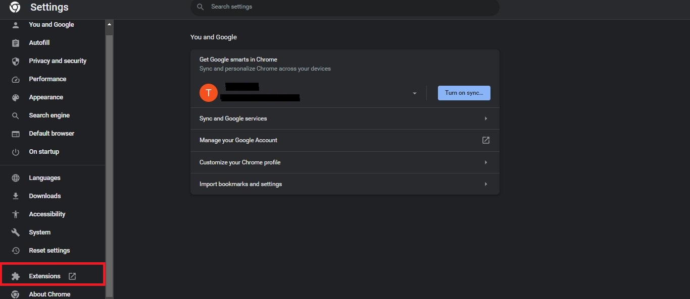Click the Privacy and security shield icon
Viewport: 690px width, 299px height.
(16, 61)
